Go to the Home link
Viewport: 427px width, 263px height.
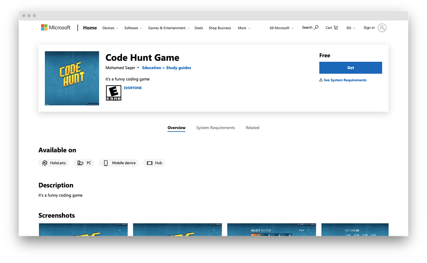tap(90, 28)
